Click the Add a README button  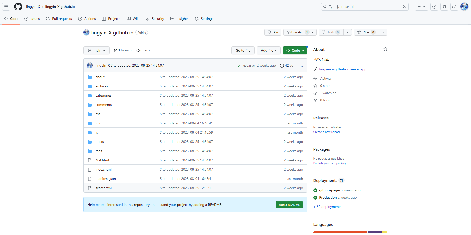coord(289,205)
